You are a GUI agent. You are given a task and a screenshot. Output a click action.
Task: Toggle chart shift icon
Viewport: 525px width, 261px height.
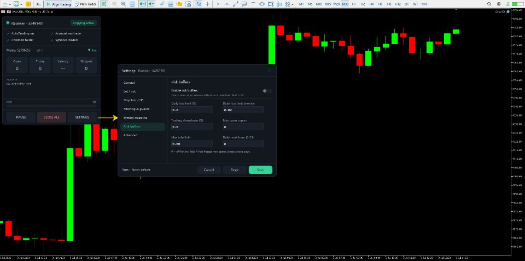151,4
